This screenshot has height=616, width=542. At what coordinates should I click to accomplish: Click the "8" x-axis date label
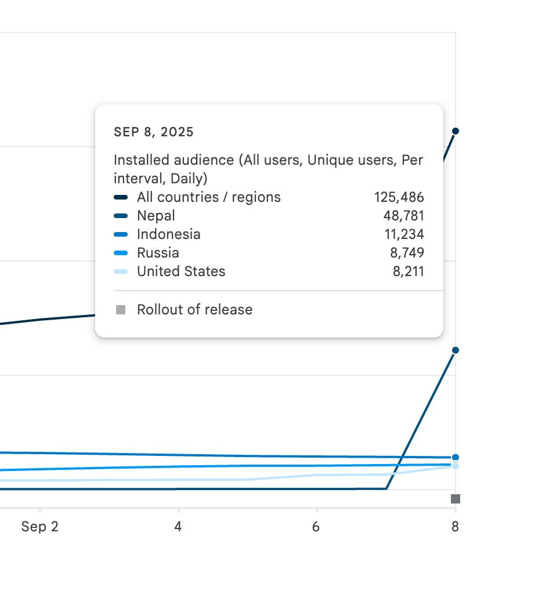click(x=456, y=527)
